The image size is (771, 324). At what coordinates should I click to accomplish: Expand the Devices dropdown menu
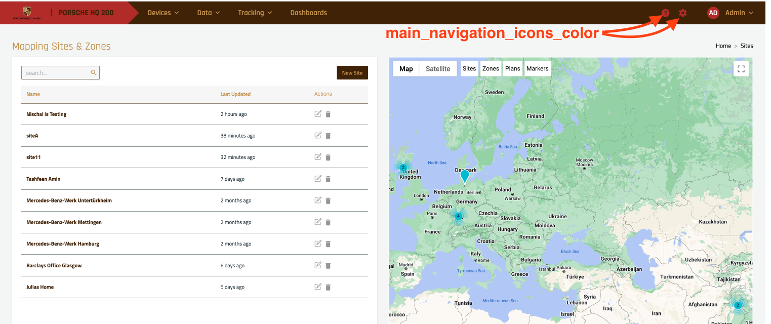163,13
